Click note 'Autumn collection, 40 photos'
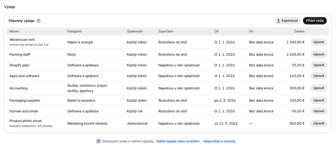 (x=31, y=126)
